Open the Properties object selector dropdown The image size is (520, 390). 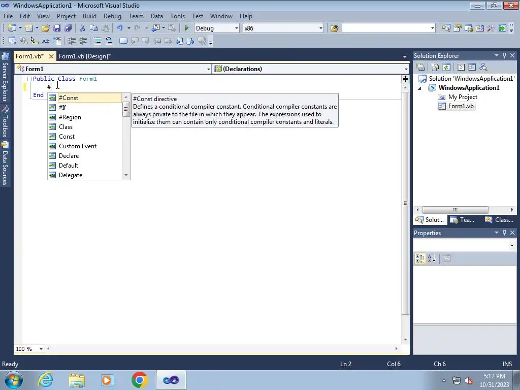[x=512, y=245]
